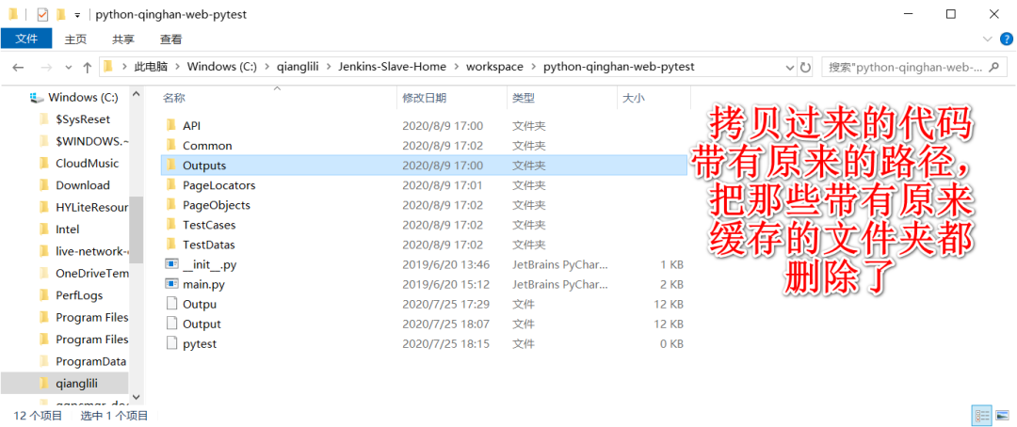
Task: Select PerfLogs folder in navigation pane
Action: click(79, 294)
